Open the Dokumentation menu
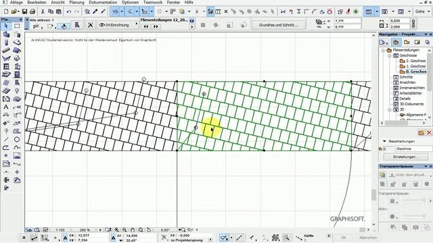The width and height of the screenshot is (433, 243). [103, 3]
